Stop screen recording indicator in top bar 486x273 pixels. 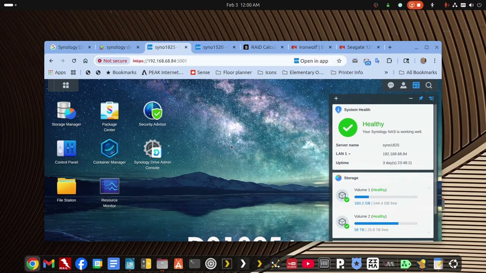(415, 5)
